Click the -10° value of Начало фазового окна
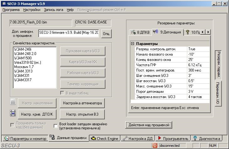This screenshot has height=149, width=229. 198,54
